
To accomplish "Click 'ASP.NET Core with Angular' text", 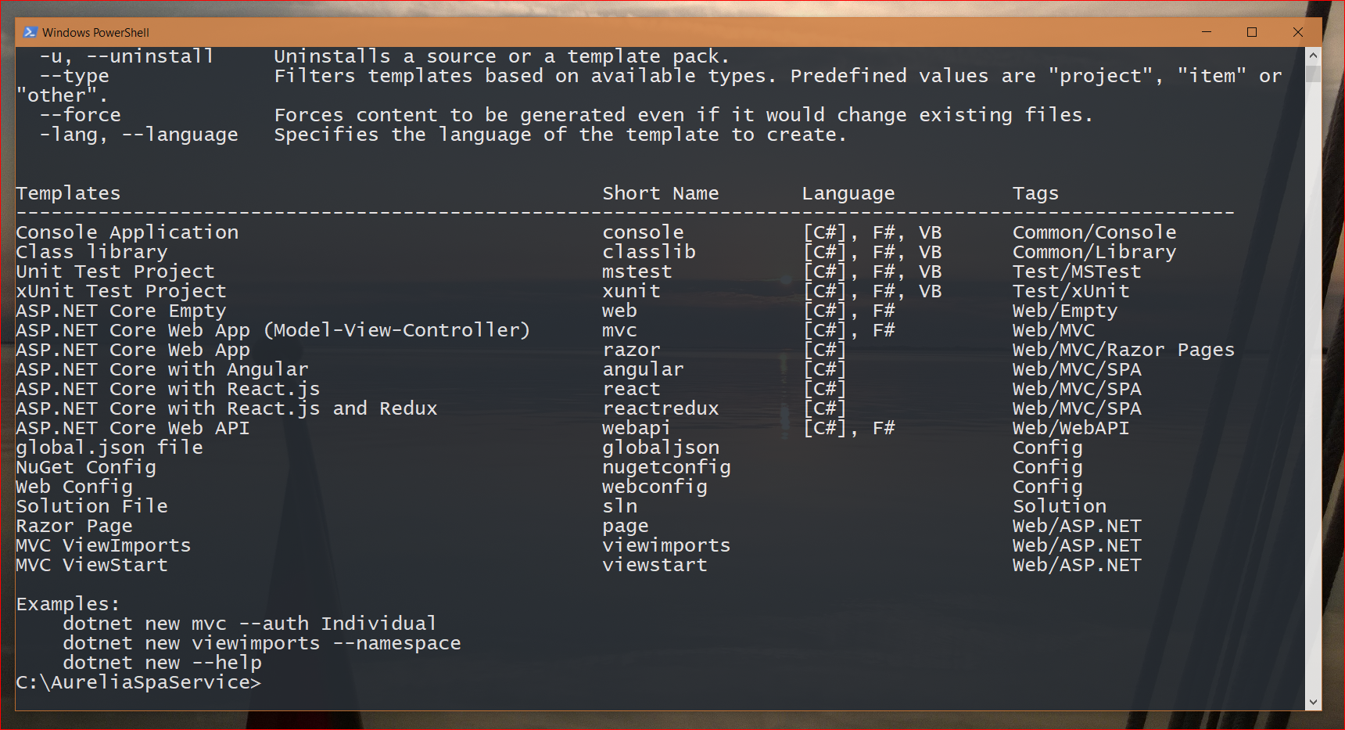I will click(x=162, y=369).
